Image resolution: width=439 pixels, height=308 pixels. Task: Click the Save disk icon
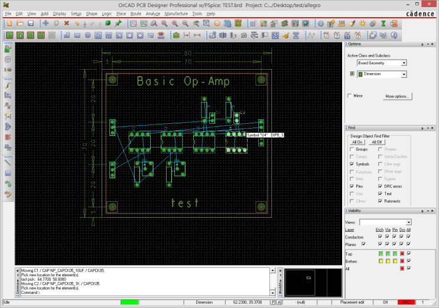point(30,24)
